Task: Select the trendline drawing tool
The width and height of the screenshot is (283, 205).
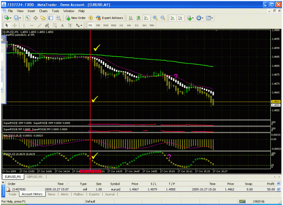Action: click(39, 25)
